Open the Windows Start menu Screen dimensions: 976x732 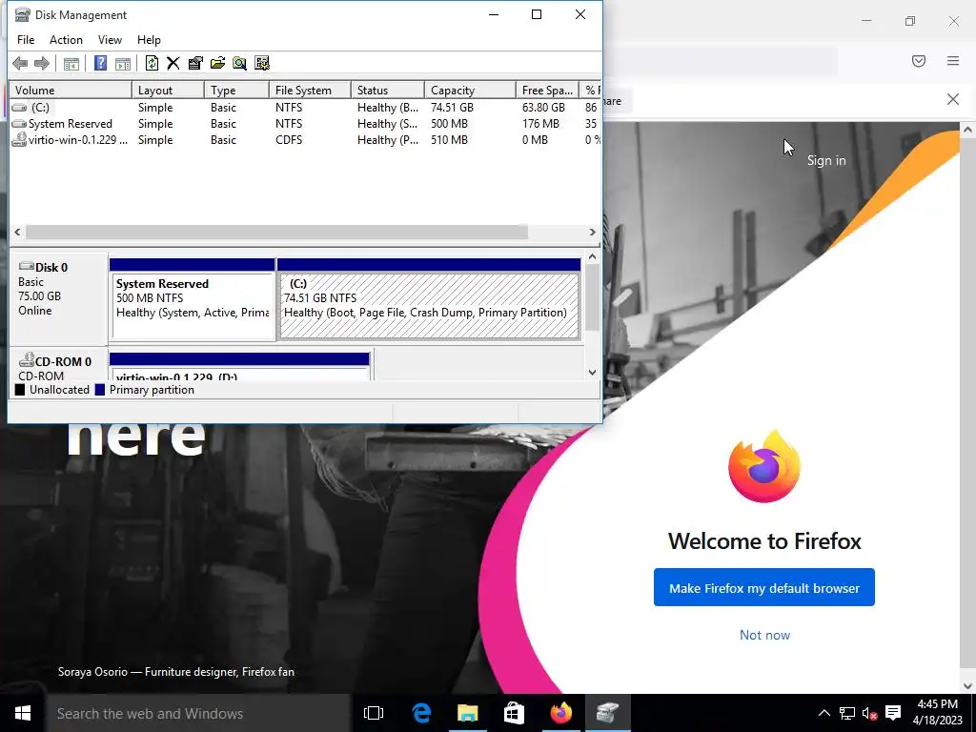(x=23, y=713)
